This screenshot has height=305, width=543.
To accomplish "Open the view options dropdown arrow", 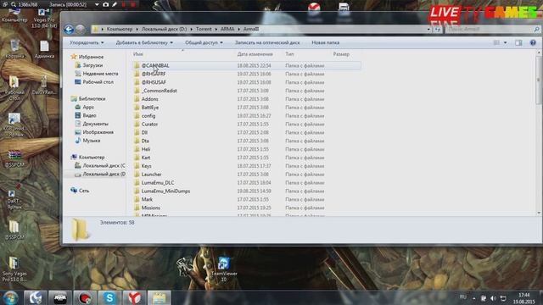I will click(506, 42).
